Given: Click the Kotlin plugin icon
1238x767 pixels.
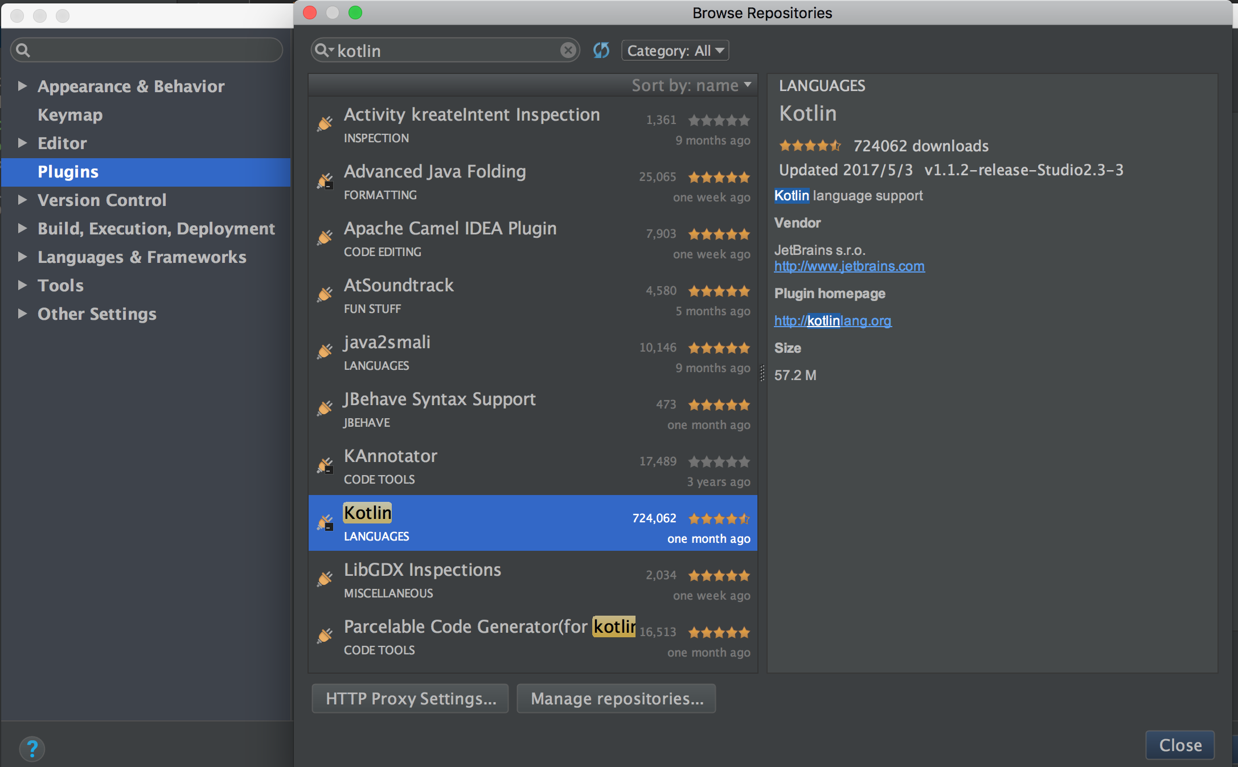Looking at the screenshot, I should coord(325,522).
